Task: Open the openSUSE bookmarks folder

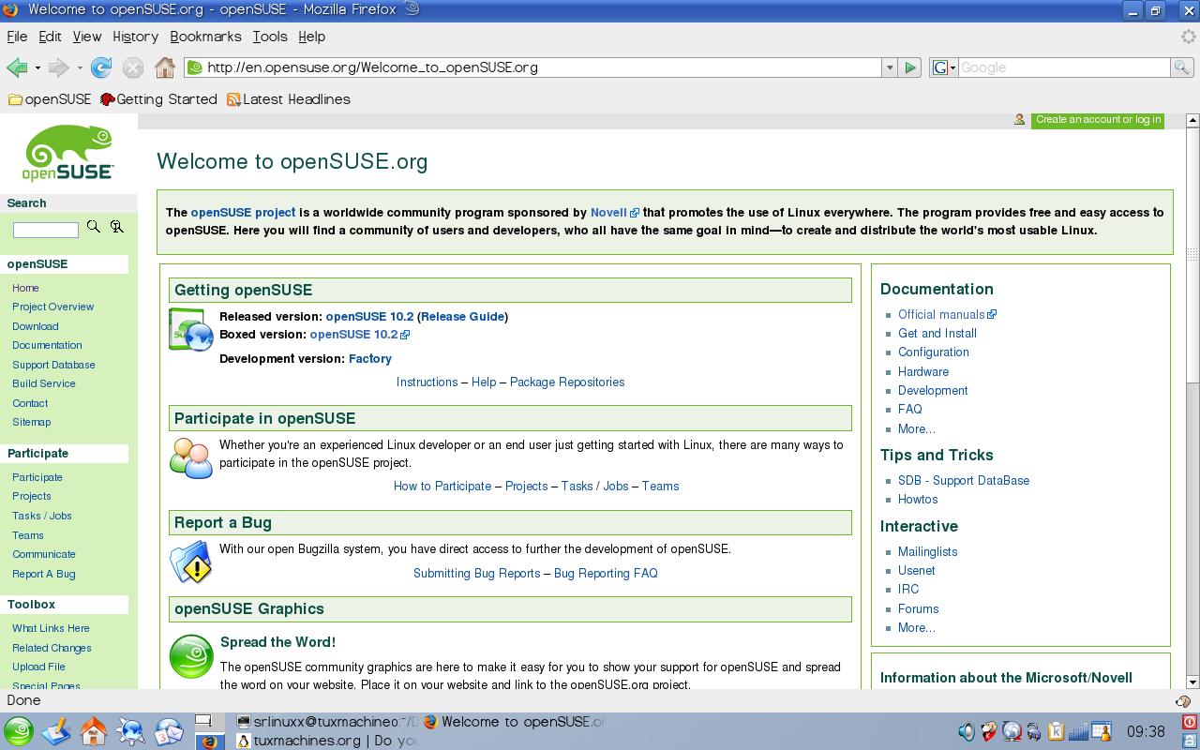Action: [x=50, y=99]
